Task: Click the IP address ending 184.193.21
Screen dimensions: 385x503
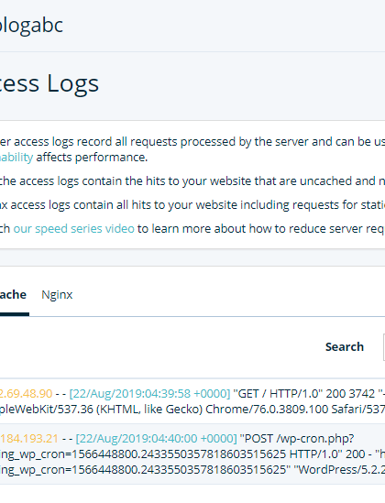Action: pos(29,439)
